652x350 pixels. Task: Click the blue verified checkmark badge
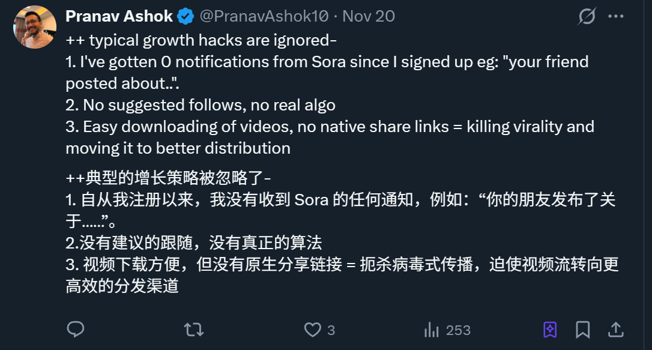(x=186, y=16)
